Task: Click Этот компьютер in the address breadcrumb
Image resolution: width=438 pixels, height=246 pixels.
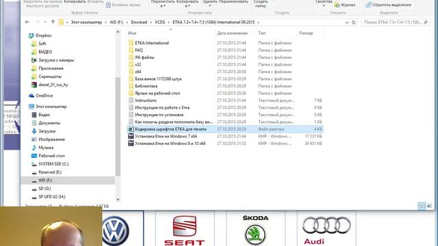Action: (86, 22)
